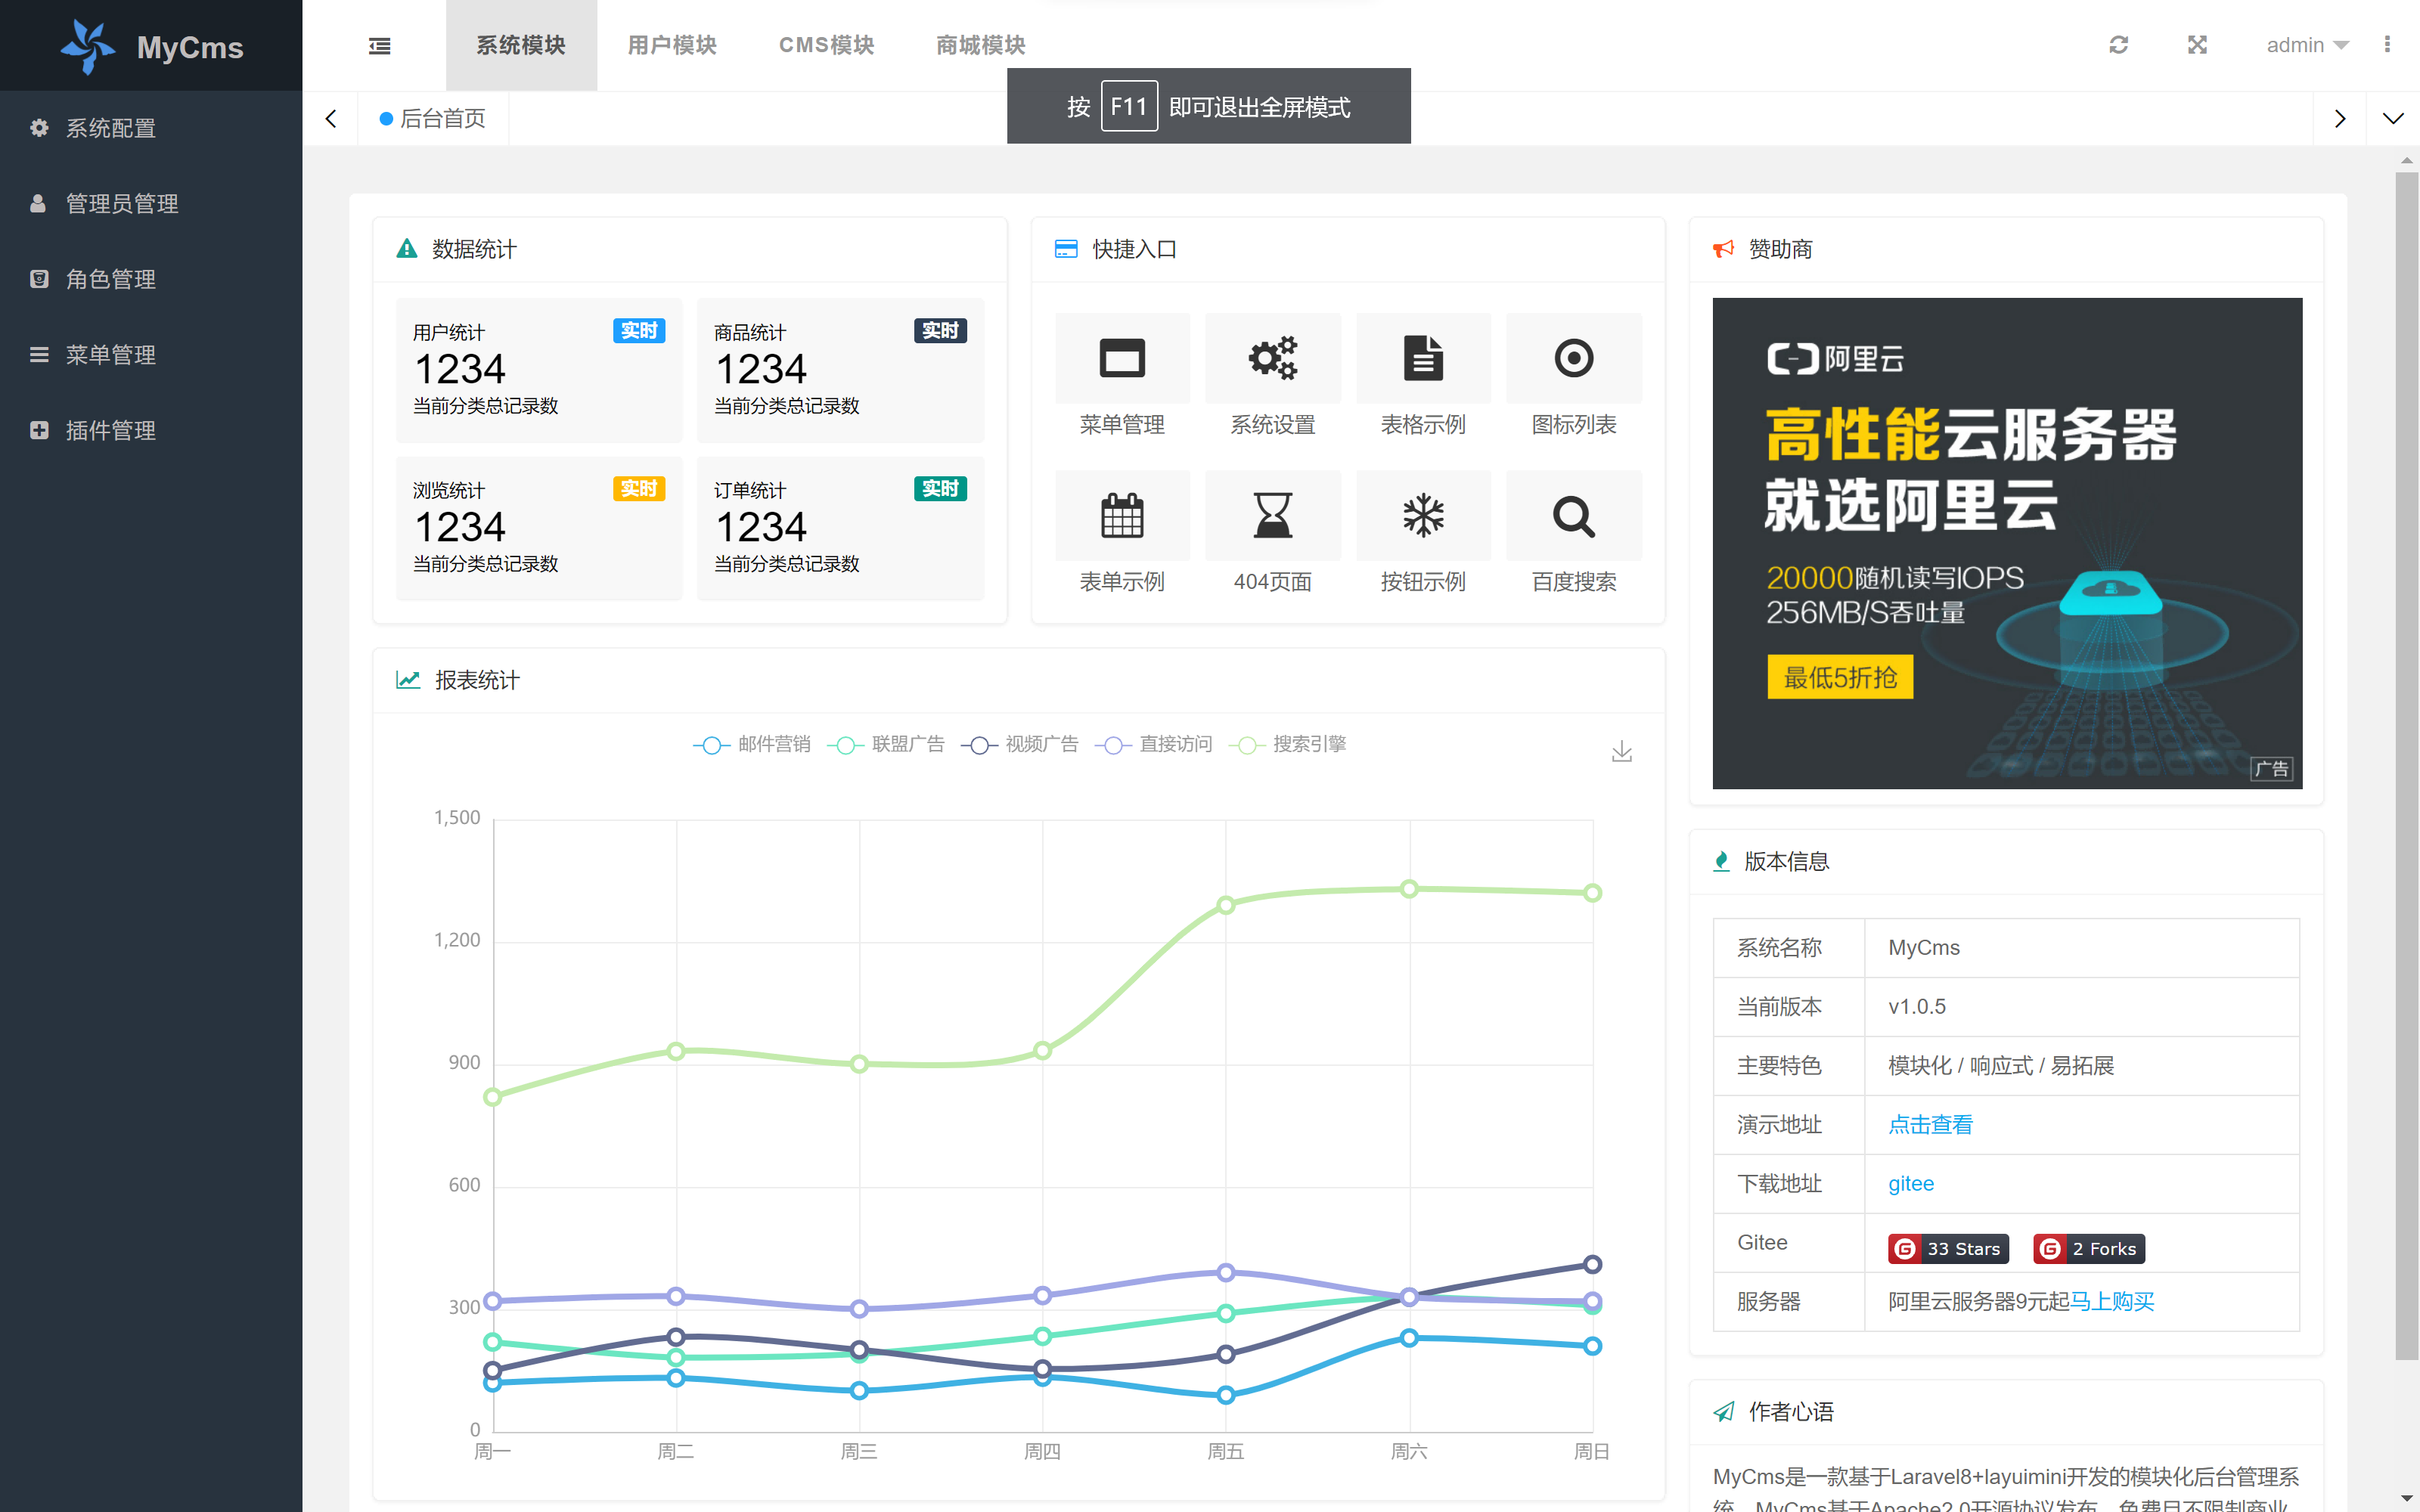Screen dimensions: 2420x1512
Task: Toggle fullscreen with the expand arrows icon
Action: click(x=2197, y=45)
